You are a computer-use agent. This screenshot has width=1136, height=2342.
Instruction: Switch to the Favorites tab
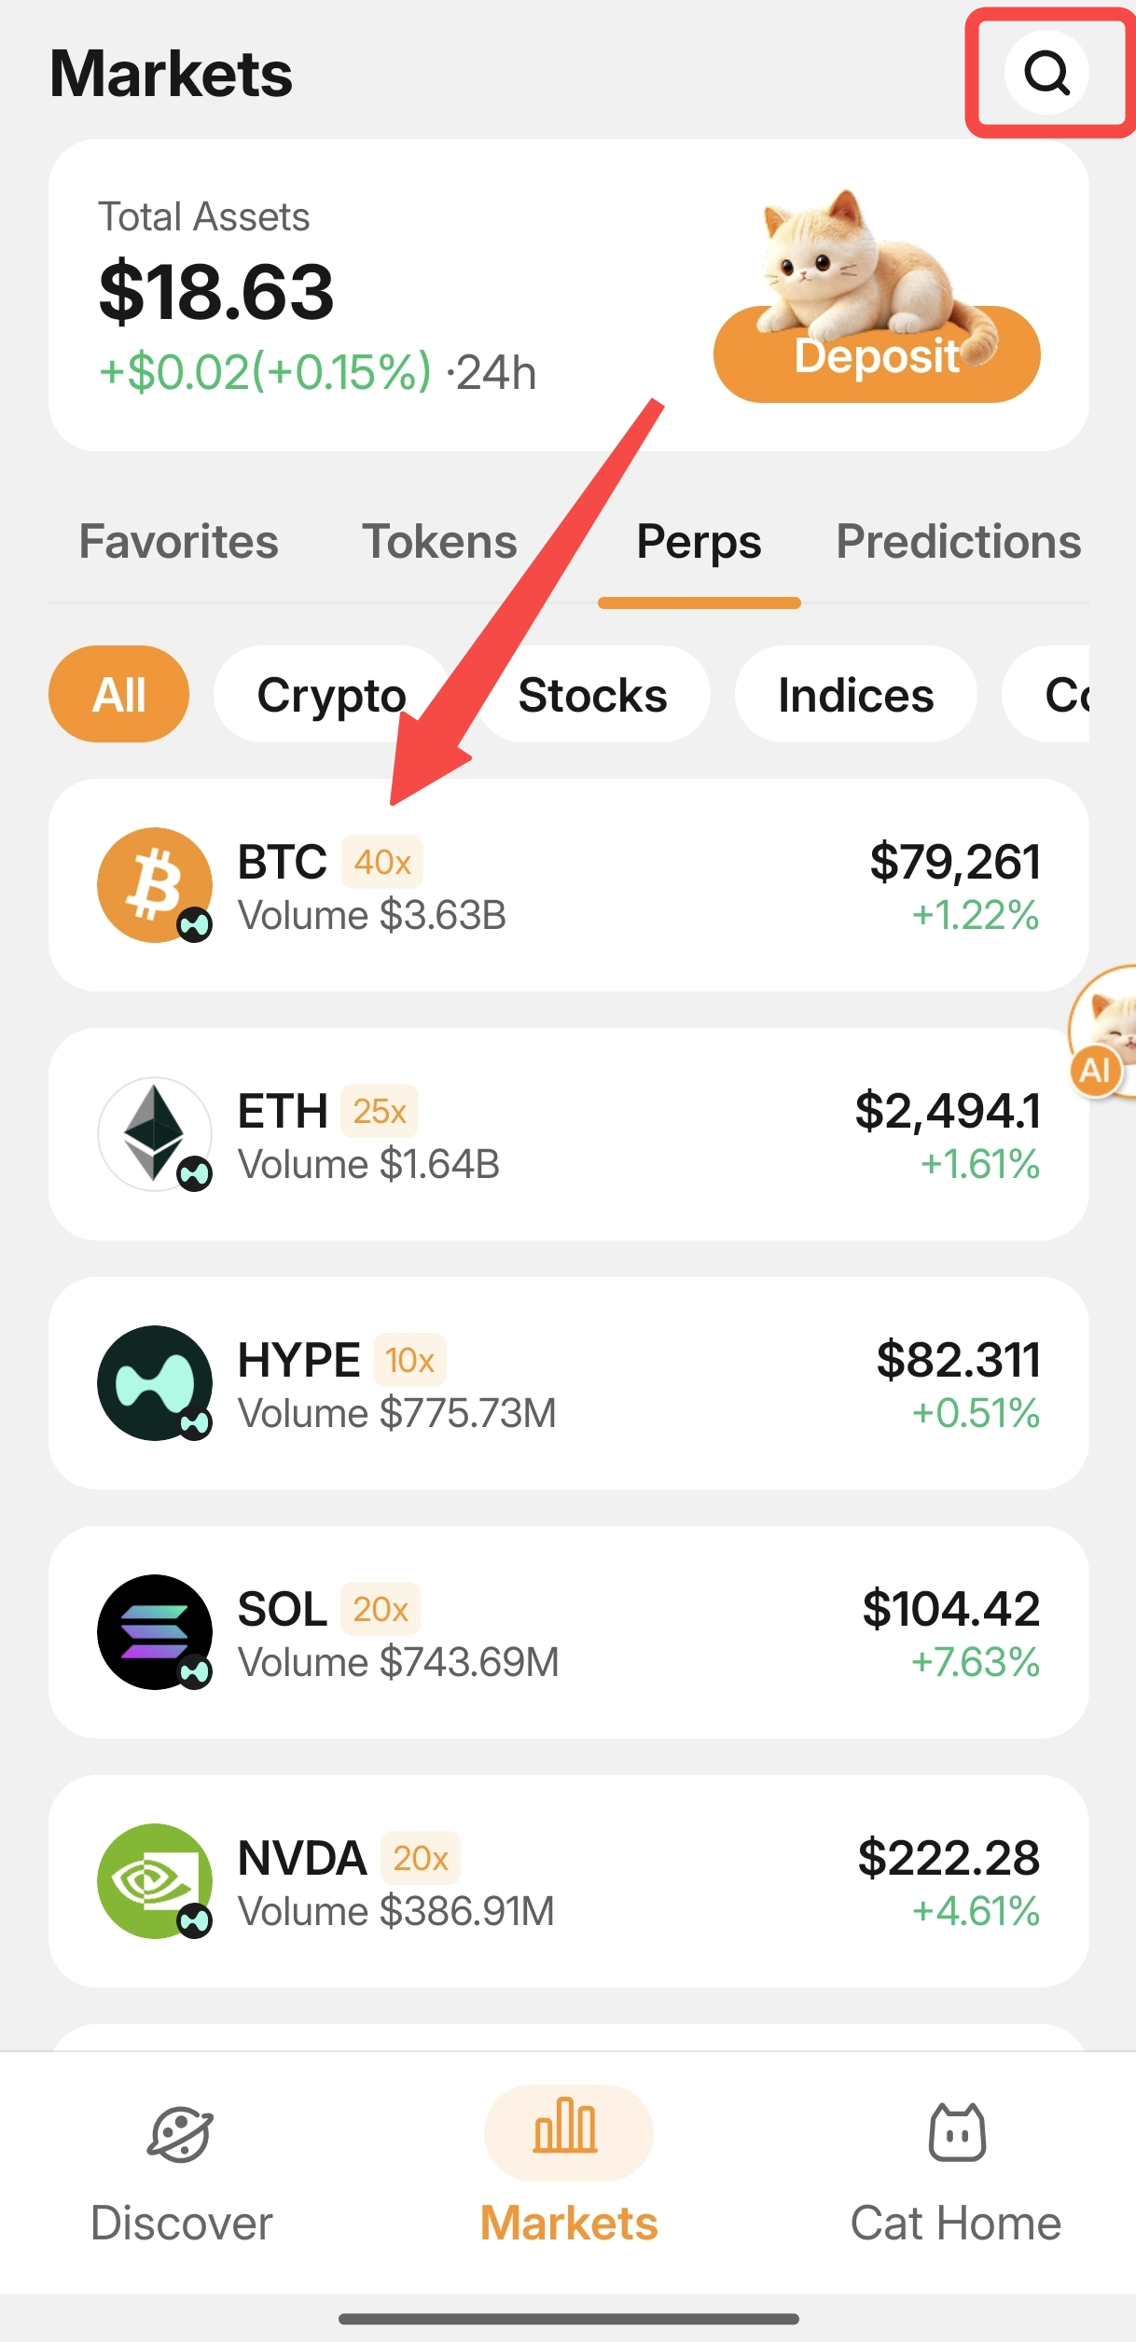(179, 541)
